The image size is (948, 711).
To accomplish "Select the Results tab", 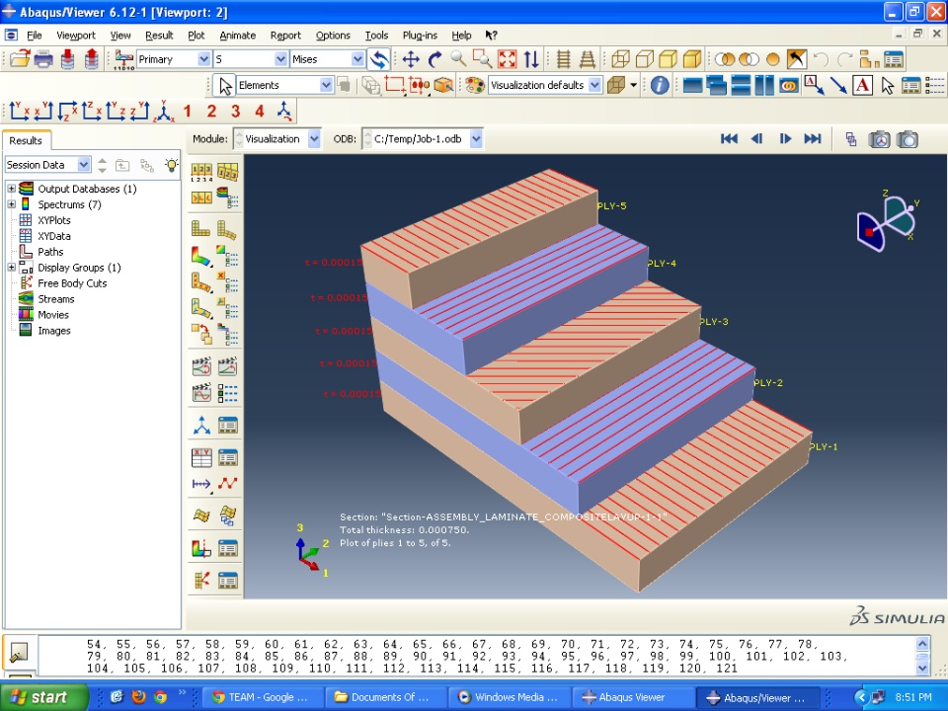I will 26,140.
